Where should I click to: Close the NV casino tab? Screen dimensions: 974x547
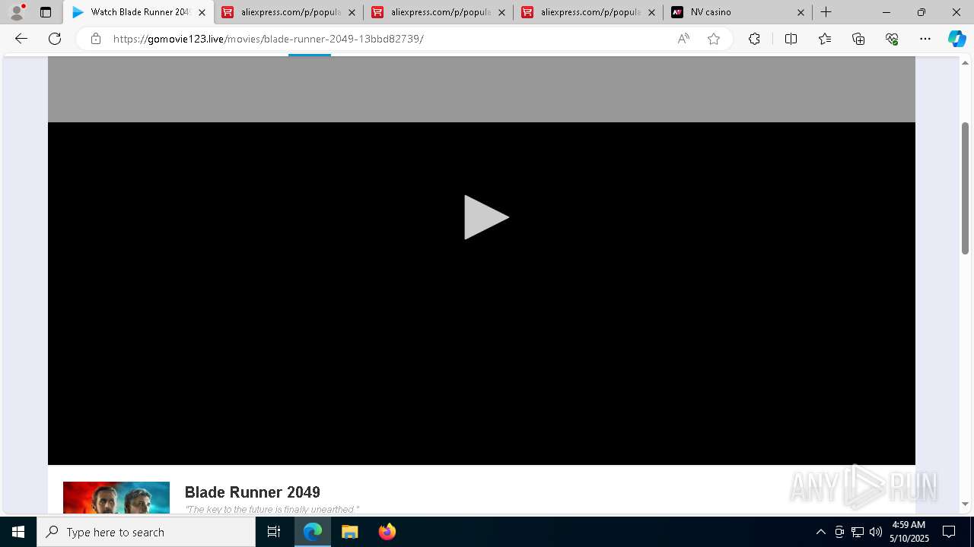[801, 12]
